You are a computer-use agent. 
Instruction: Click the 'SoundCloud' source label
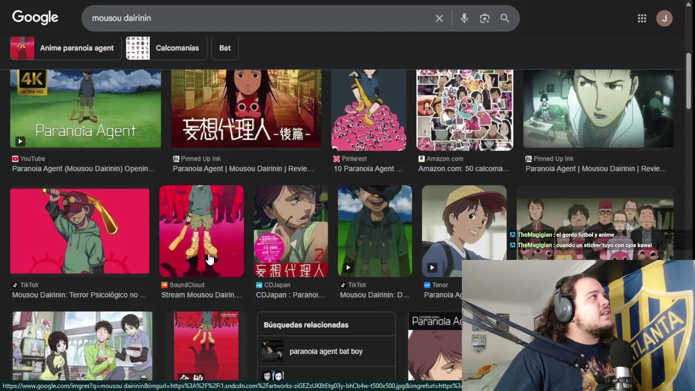pos(187,285)
